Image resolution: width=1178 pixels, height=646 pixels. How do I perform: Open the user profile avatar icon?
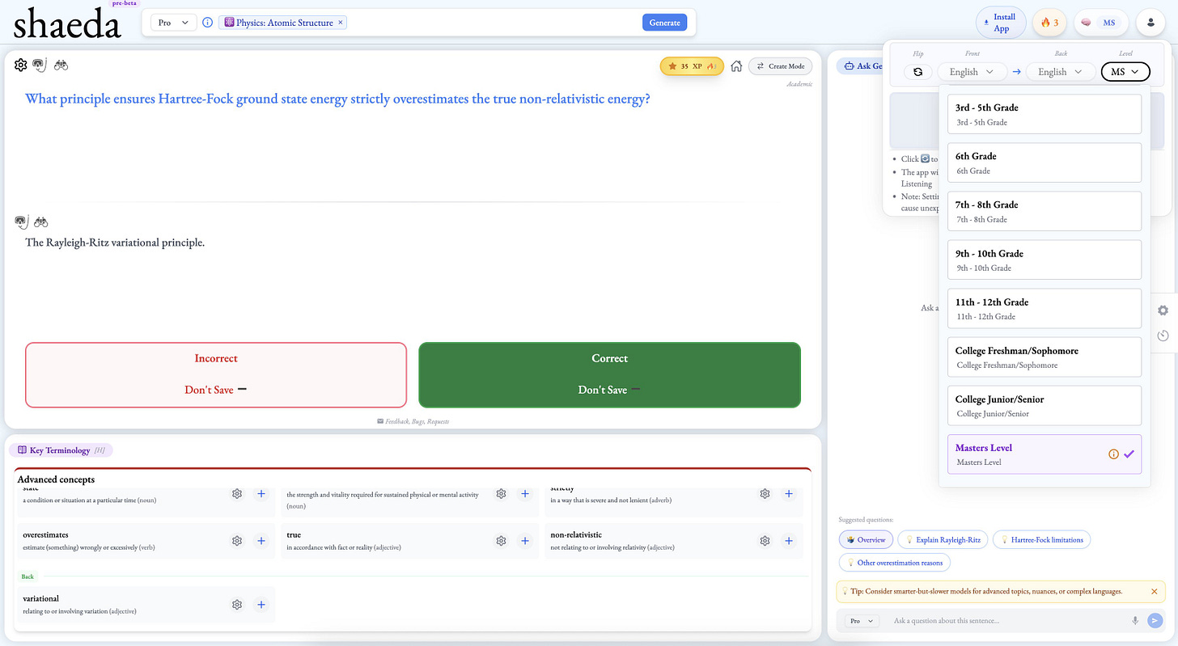1150,23
